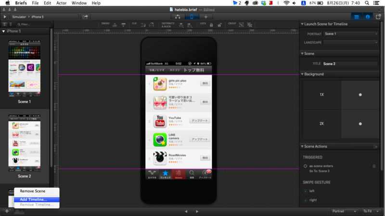The width and height of the screenshot is (385, 216).
Task: Open the Window menu
Action: 79,3
